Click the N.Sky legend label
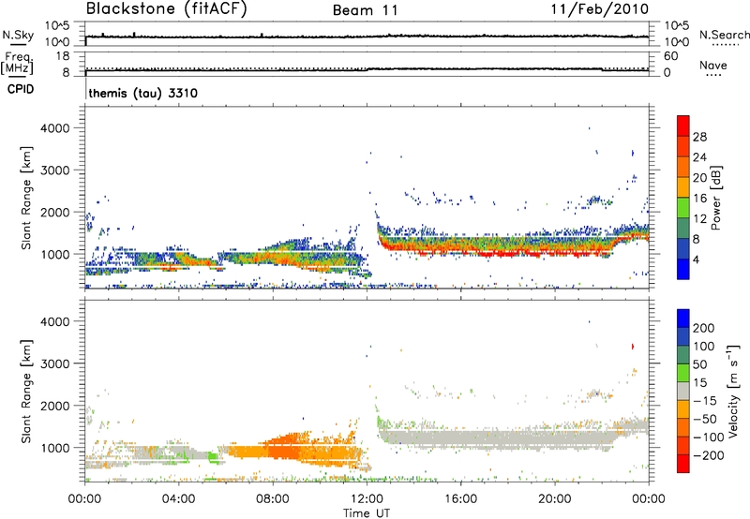The width and height of the screenshot is (750, 519). pyautogui.click(x=18, y=35)
